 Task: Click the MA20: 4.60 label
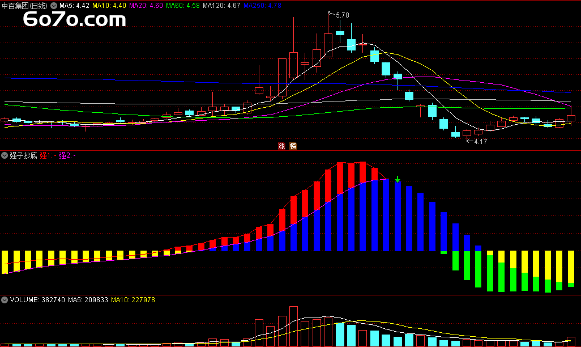(146, 6)
